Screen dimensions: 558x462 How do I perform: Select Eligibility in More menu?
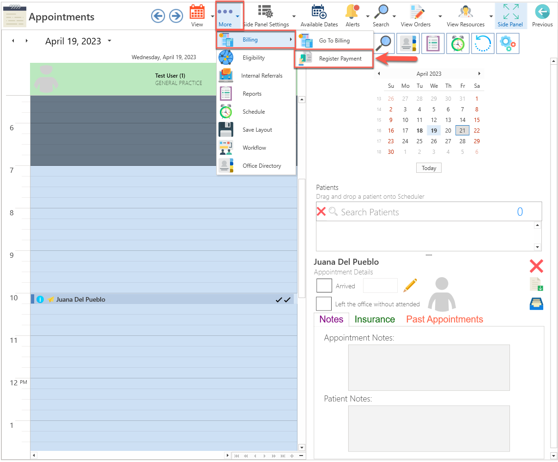coord(256,58)
